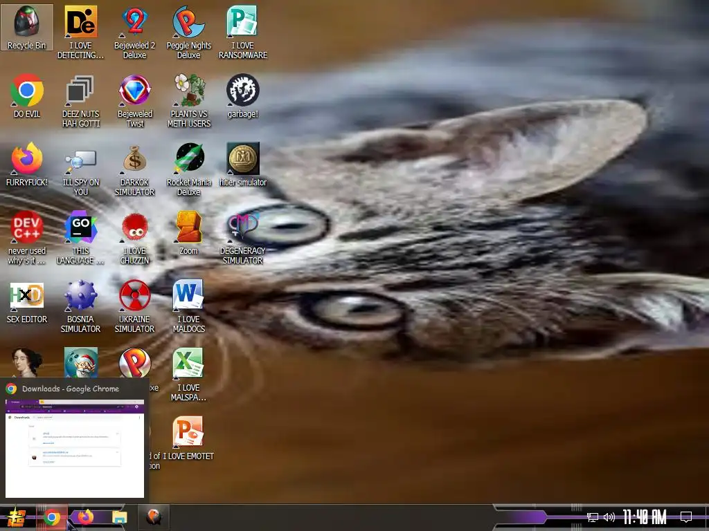
Task: Select the Santa elf bowling ball icon
Action: pos(81,362)
